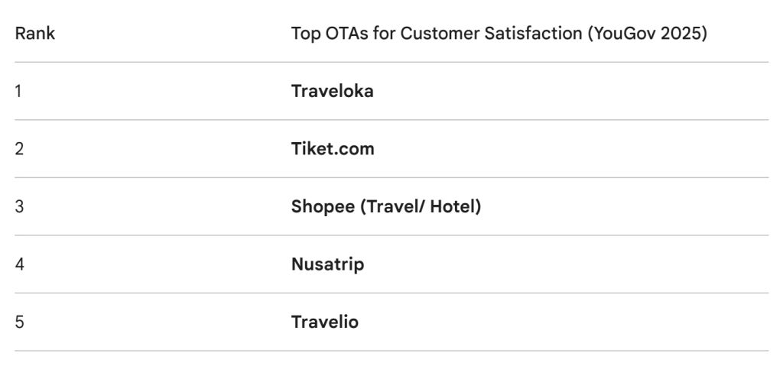The image size is (783, 366).
Task: Click the word Shopee in row three
Action: [317, 207]
